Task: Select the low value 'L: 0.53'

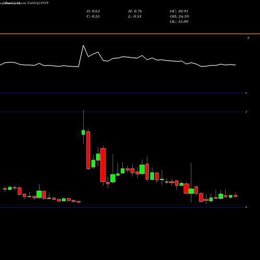Action: [135, 16]
